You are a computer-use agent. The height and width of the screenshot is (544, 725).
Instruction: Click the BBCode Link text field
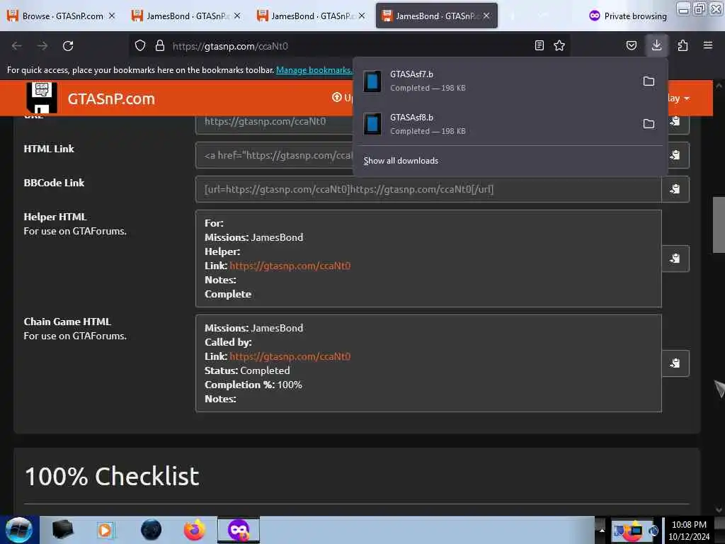coord(428,189)
